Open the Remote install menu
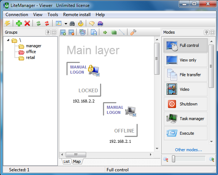218x175 pixels. click(77, 15)
